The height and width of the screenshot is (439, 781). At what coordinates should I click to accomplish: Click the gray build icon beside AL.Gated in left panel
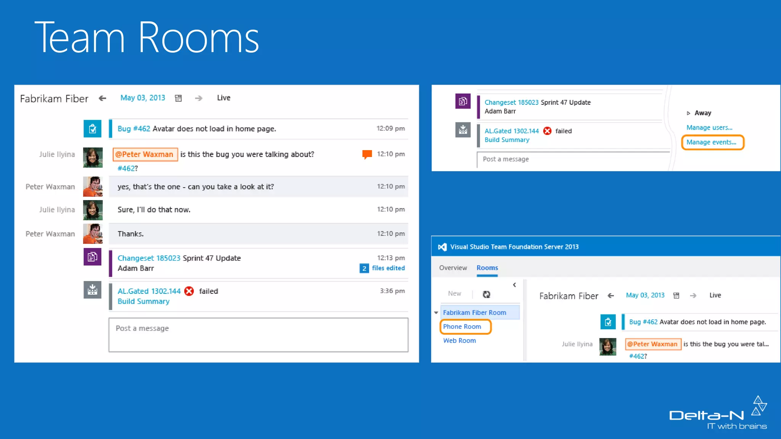pos(92,290)
